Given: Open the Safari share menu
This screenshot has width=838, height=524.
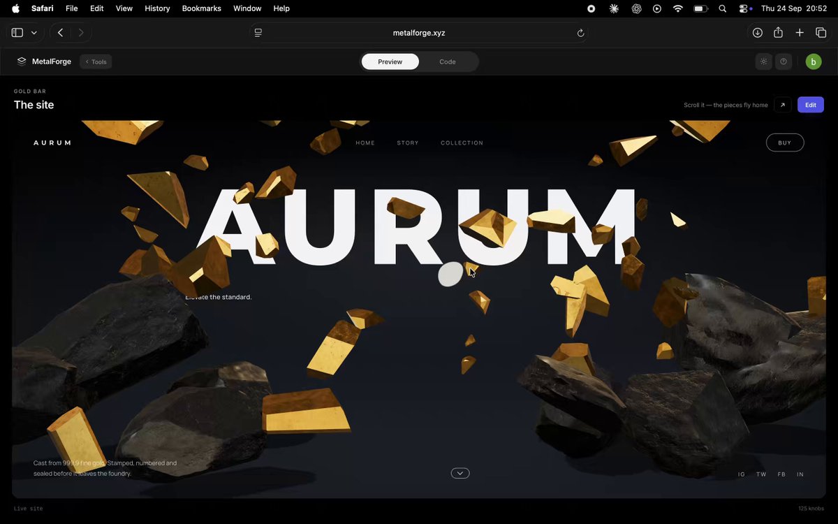Looking at the screenshot, I should pos(778,33).
